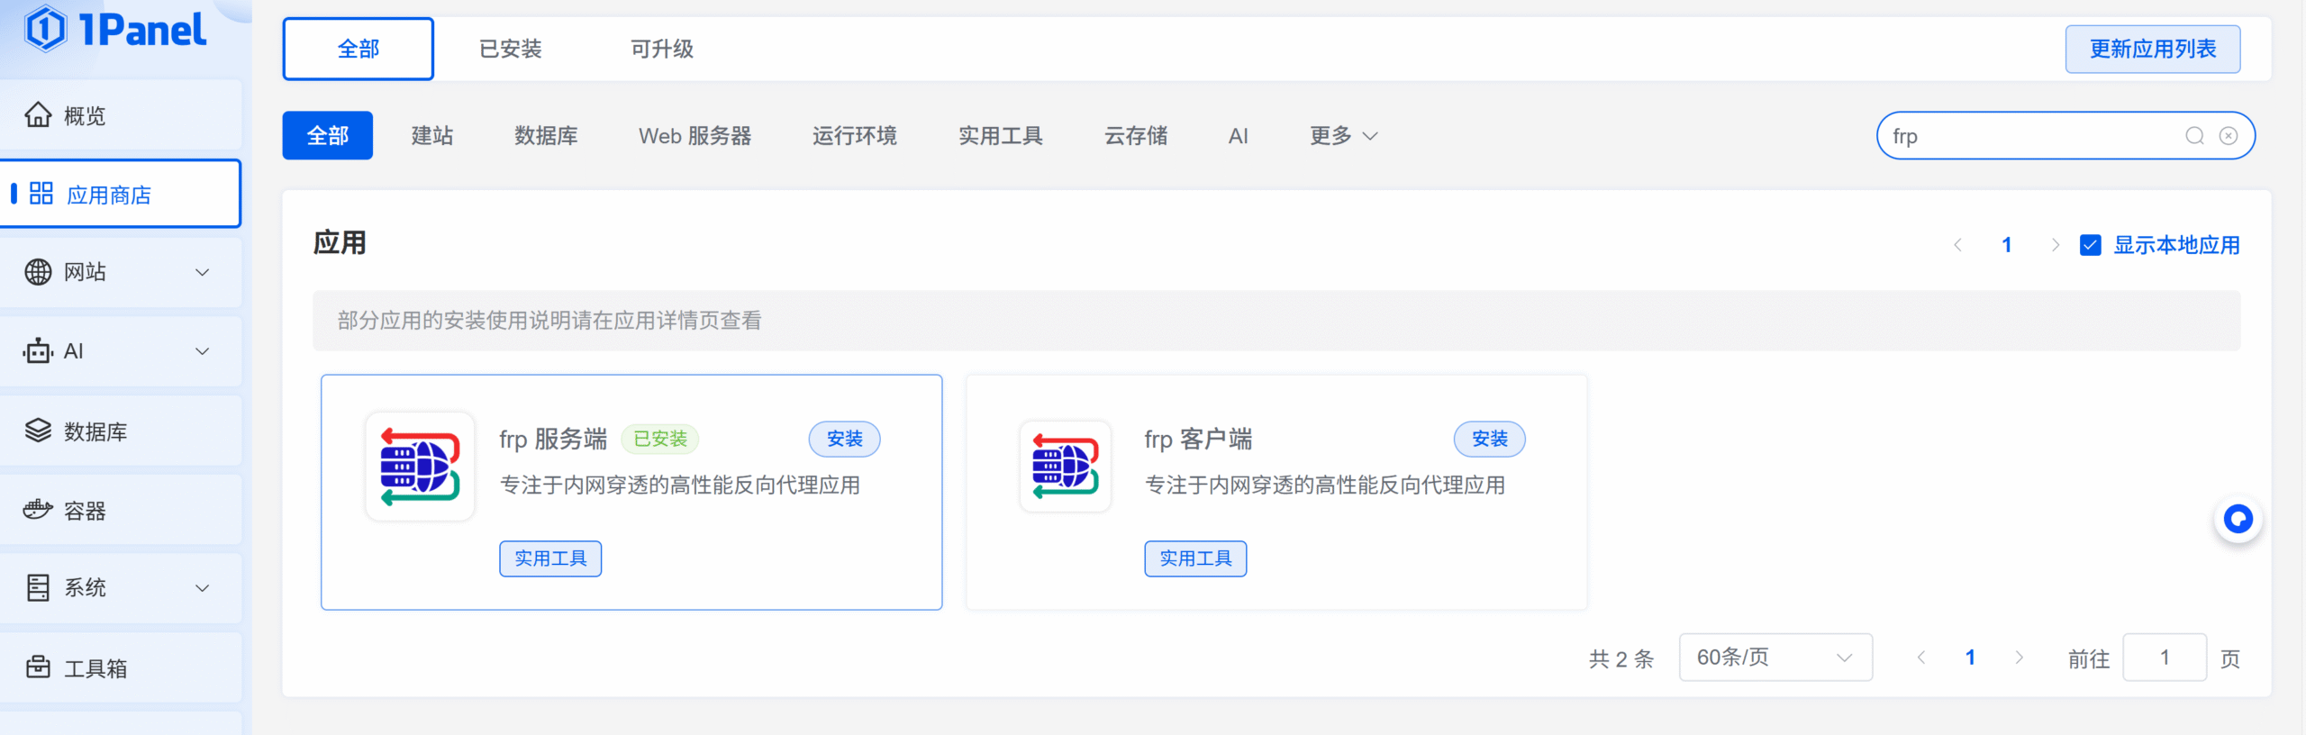Open 概览 in the sidebar

[x=121, y=115]
